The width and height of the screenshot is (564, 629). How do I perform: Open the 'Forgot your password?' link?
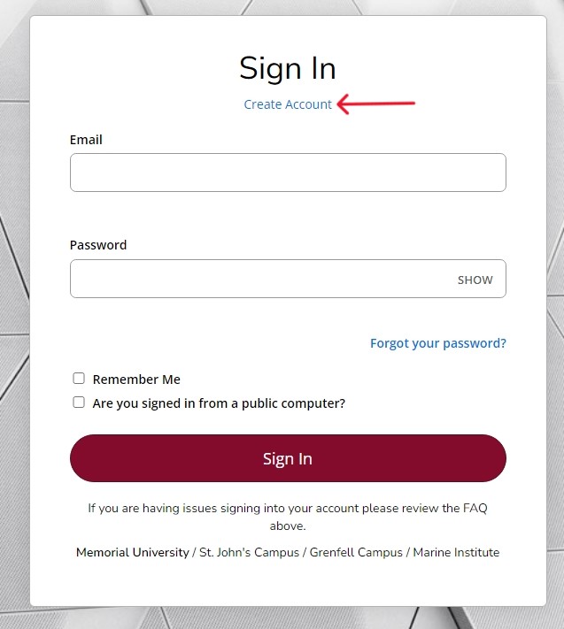(x=437, y=343)
